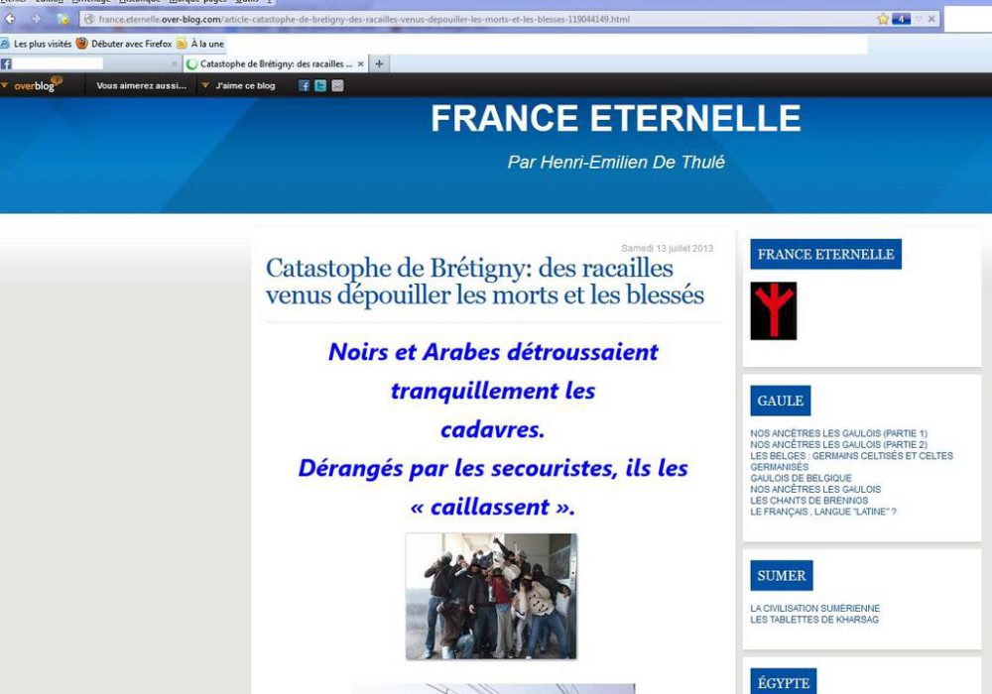Screen dimensions: 992x694
Task: Click the browser forward arrow
Action: [36, 19]
